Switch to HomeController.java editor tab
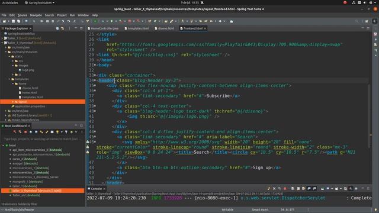Screen dimensions: 379x213 click(x=103, y=28)
